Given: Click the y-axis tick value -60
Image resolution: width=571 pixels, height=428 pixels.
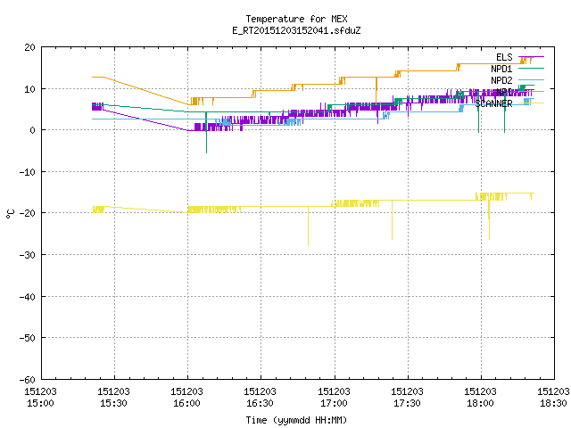Looking at the screenshot, I should (28, 380).
